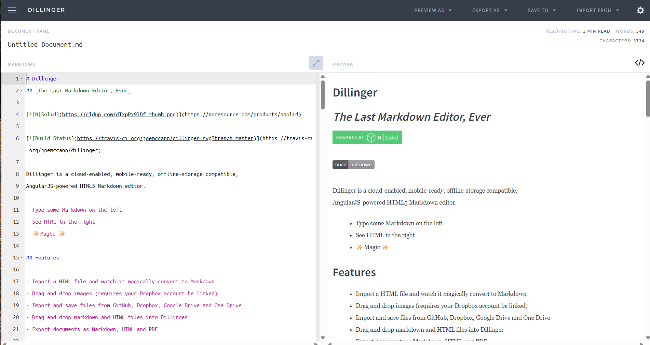Open the hamburger sidebar menu
Screen dimensions: 650x345
(12, 10)
